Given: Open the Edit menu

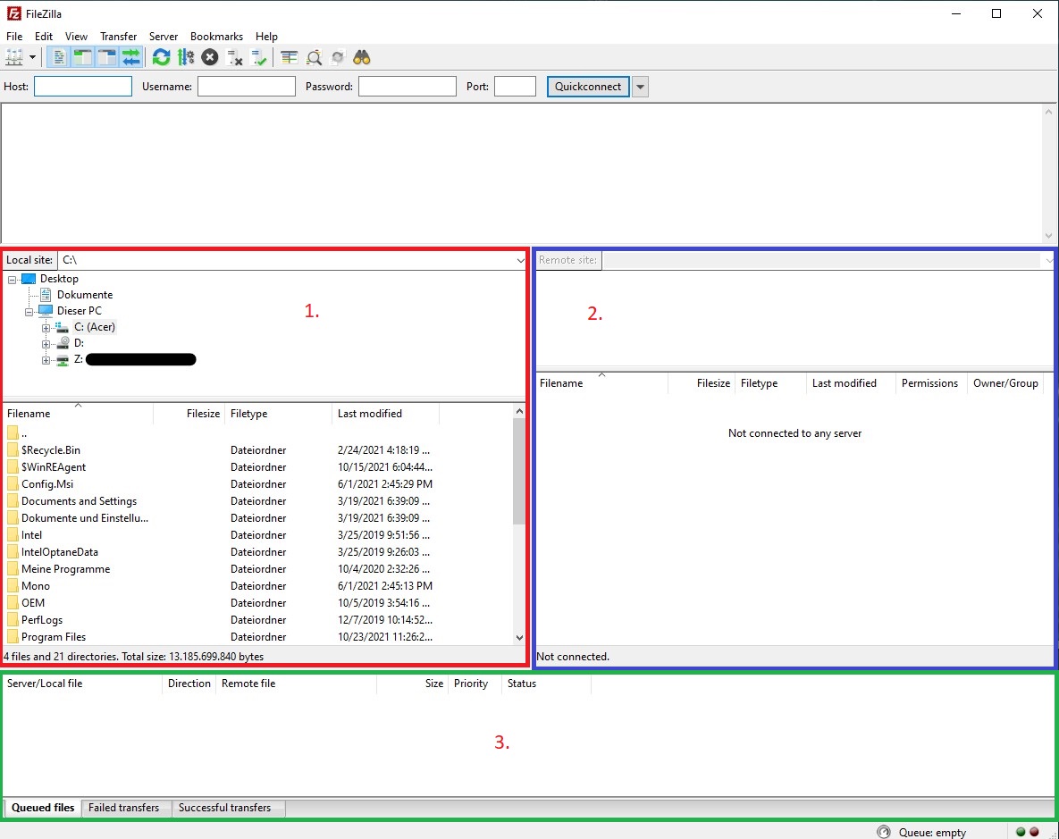Looking at the screenshot, I should coord(43,37).
